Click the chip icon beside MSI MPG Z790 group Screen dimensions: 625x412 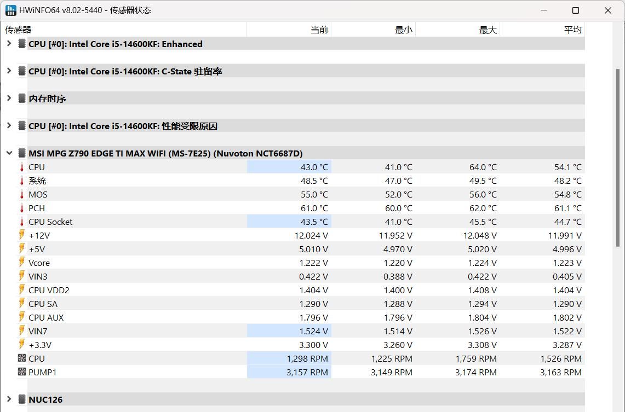tap(22, 153)
